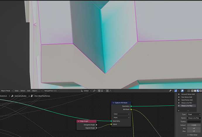
Task: Click the wrench icon beside GeometryNodes
Action: (12, 96)
